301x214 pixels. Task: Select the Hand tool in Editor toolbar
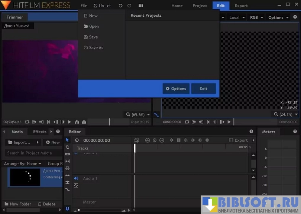[67, 147]
